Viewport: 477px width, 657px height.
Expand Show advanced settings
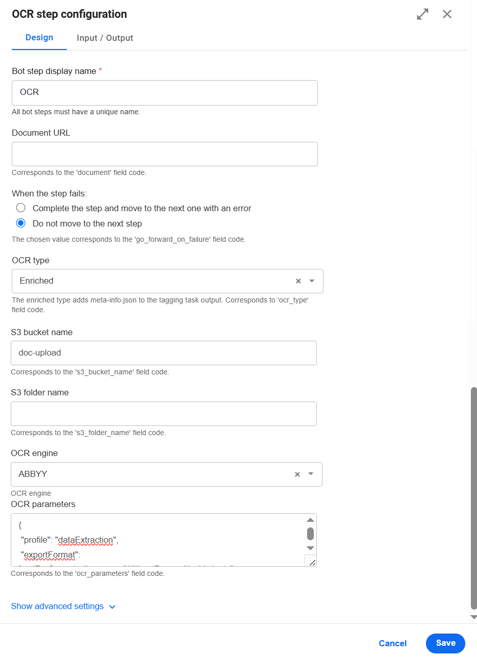pos(63,607)
